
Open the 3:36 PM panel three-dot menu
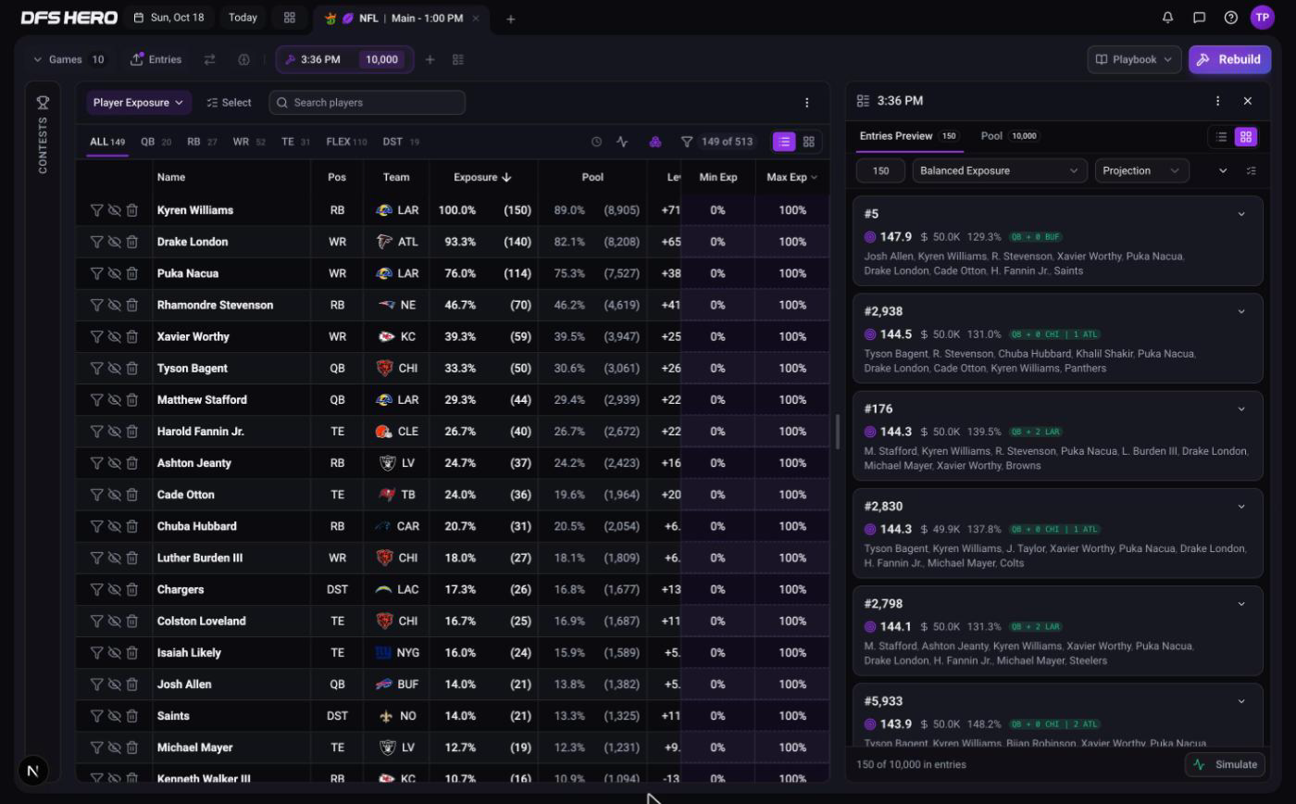[1217, 101]
